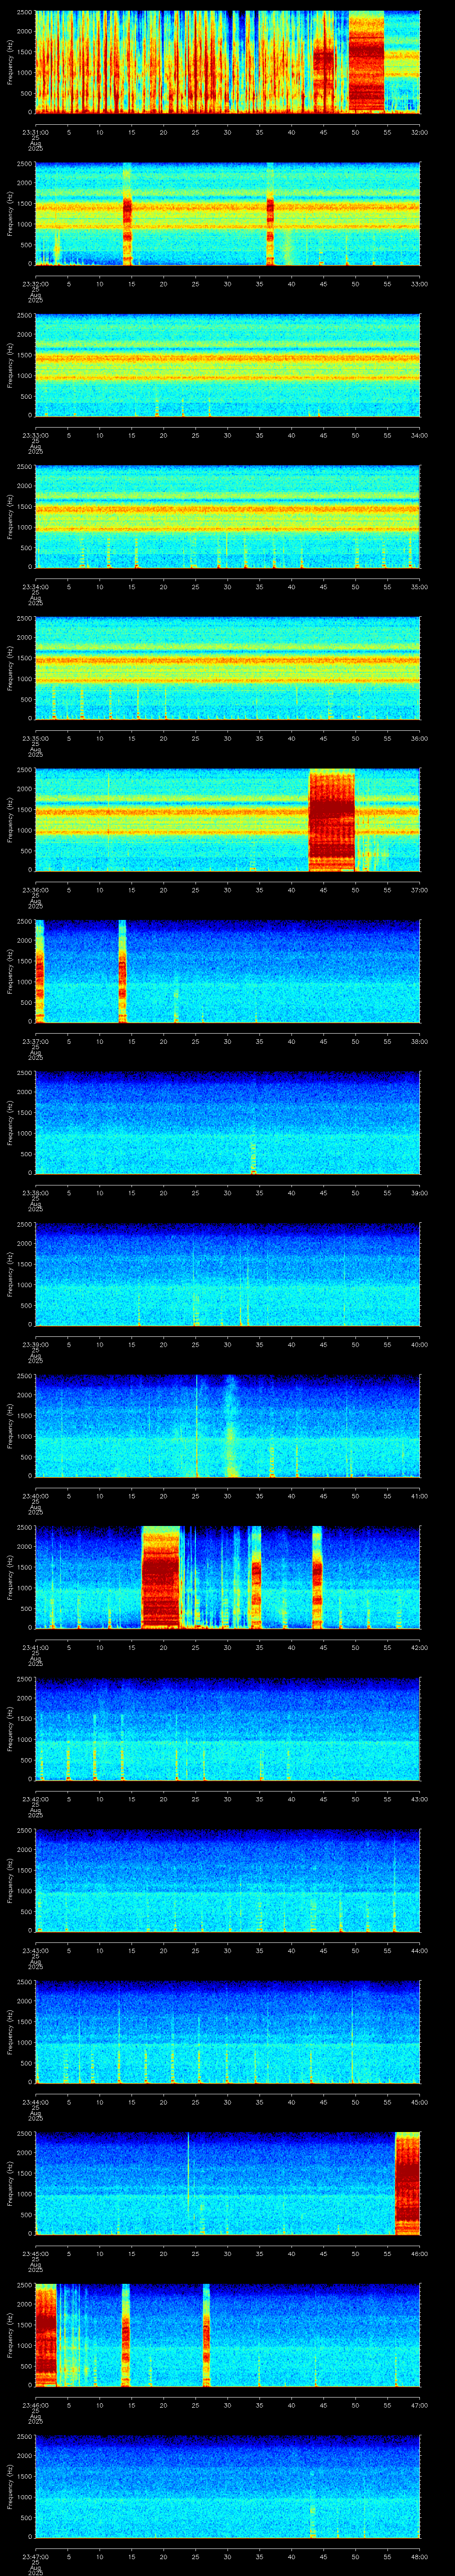Open the 23:35 spectrogram panel
Viewport: 455px width, 2576px height.
(227, 668)
